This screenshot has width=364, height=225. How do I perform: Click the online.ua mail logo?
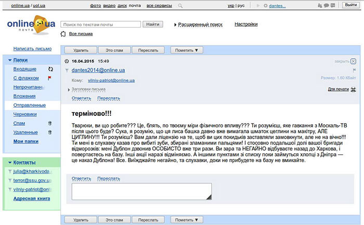(31, 25)
